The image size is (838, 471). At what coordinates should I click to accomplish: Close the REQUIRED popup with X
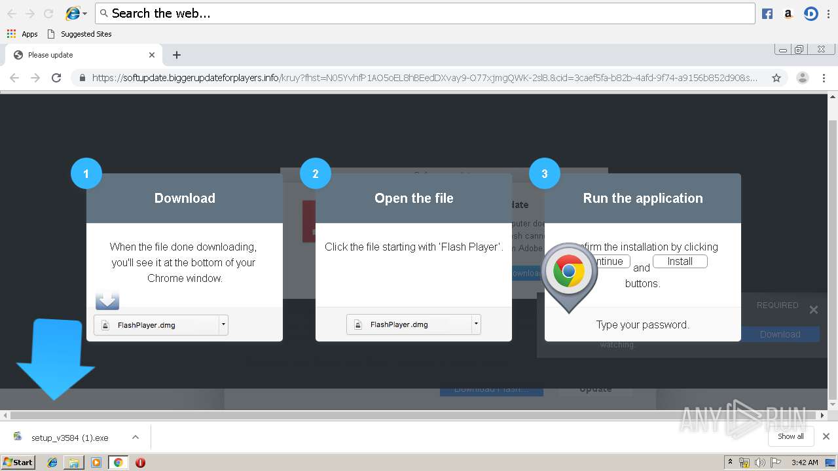point(813,310)
